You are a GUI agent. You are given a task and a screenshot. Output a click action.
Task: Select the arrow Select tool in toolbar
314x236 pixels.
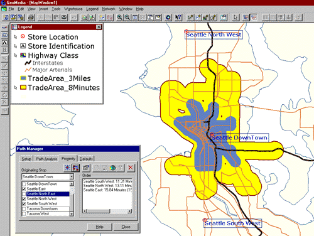point(235,18)
